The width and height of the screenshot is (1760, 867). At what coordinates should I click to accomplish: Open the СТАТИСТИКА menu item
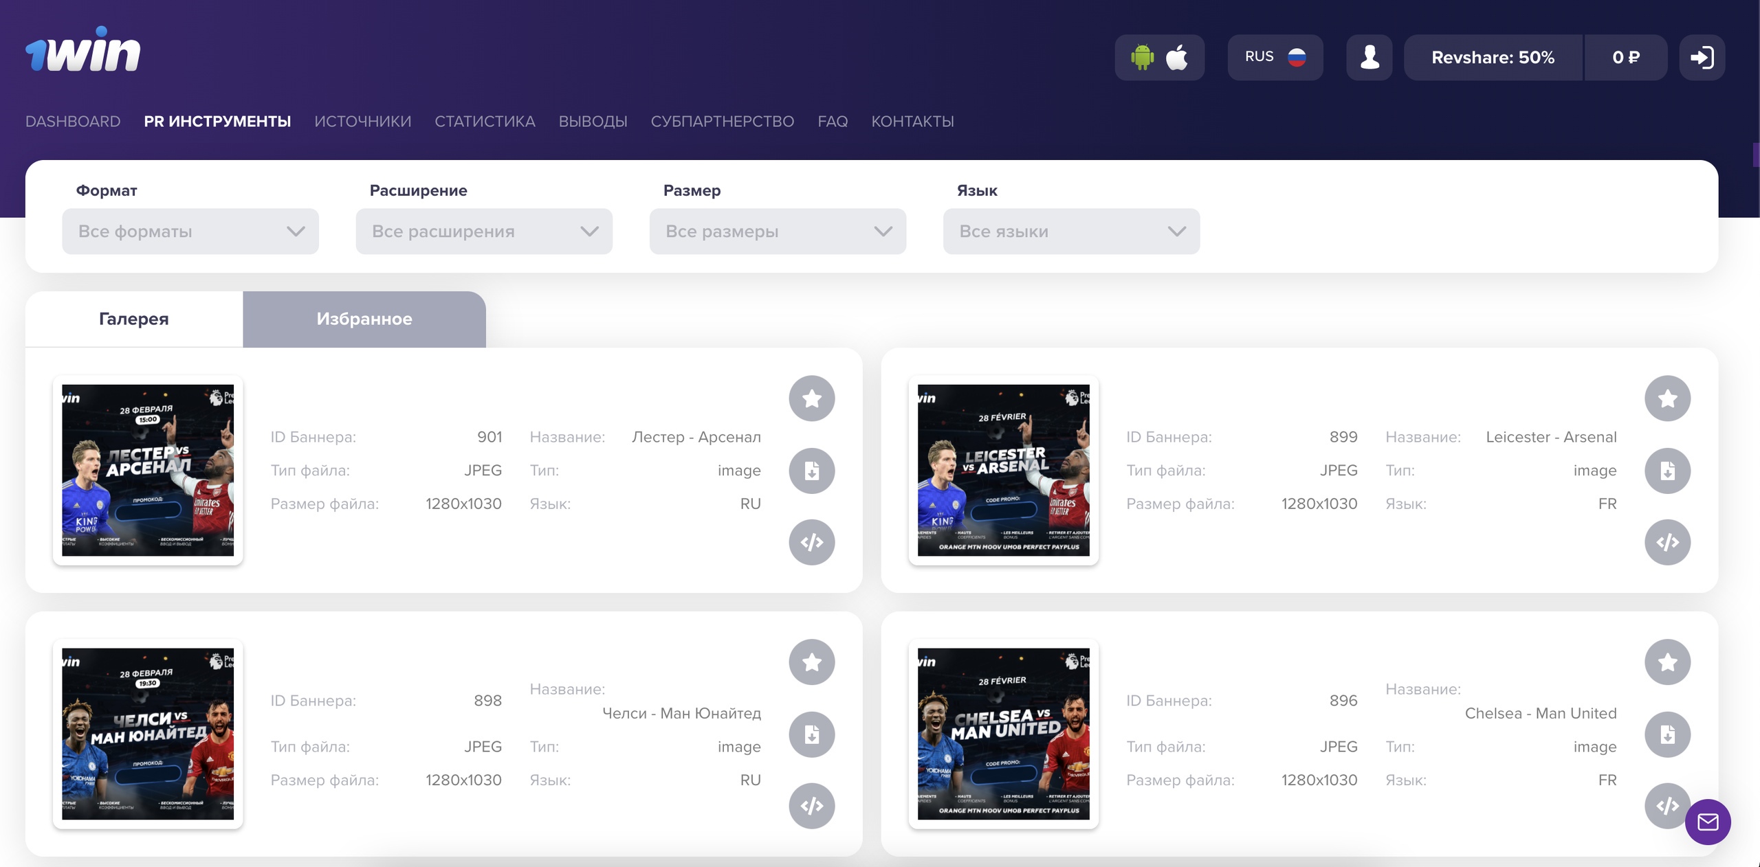click(x=485, y=122)
